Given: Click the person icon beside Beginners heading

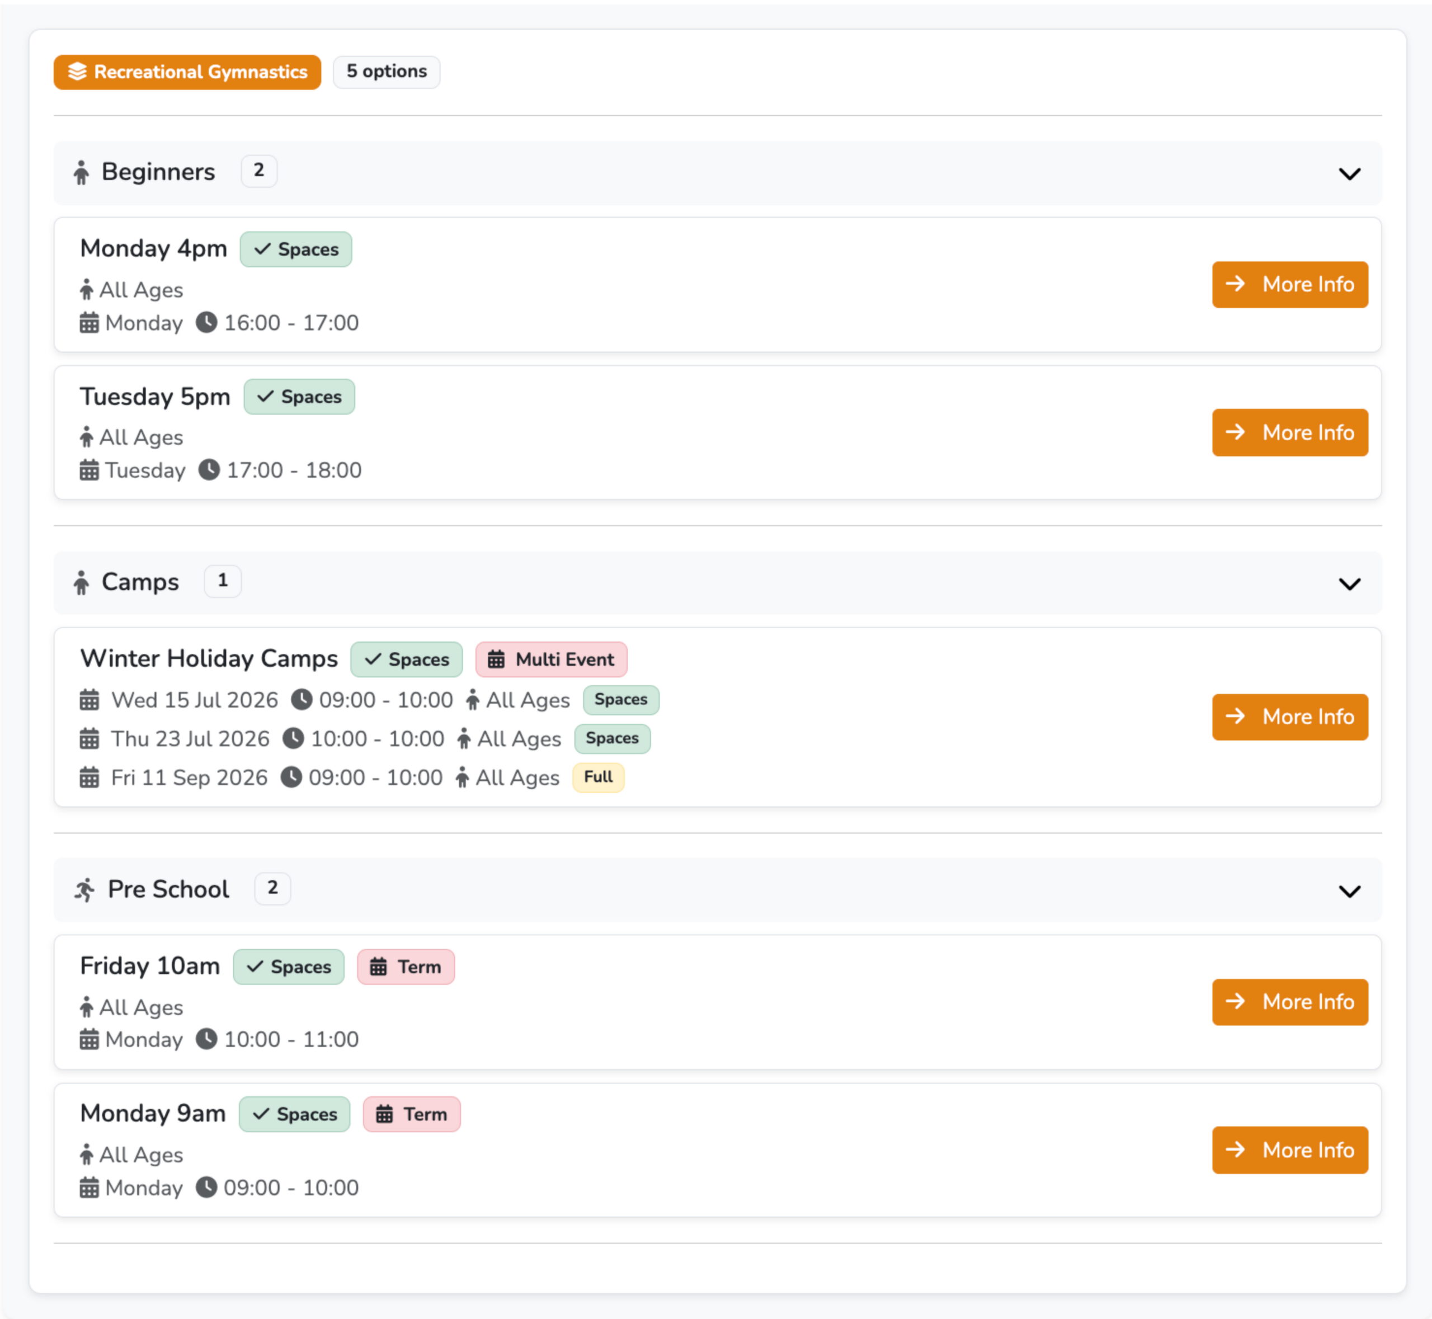Looking at the screenshot, I should pos(81,173).
